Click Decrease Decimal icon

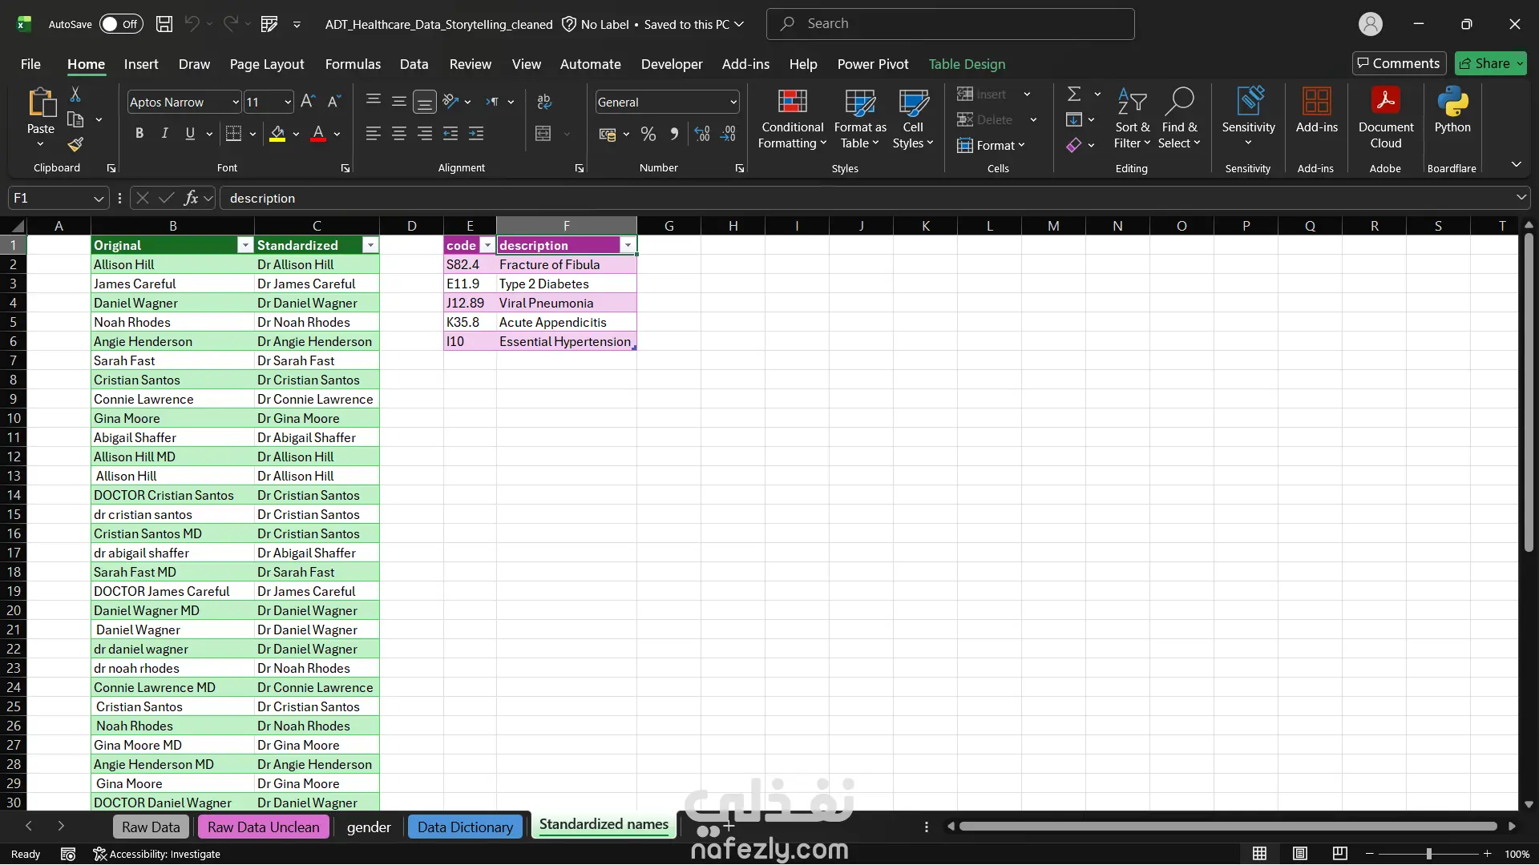(728, 135)
